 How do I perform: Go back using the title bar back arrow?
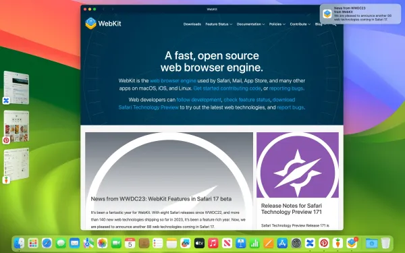click(x=103, y=9)
